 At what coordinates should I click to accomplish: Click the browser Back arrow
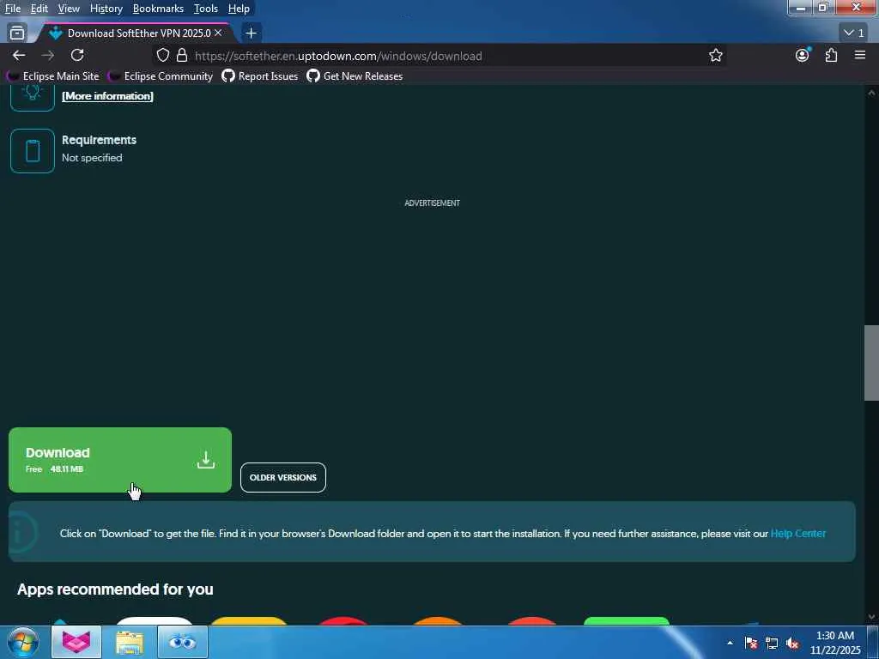click(x=19, y=56)
